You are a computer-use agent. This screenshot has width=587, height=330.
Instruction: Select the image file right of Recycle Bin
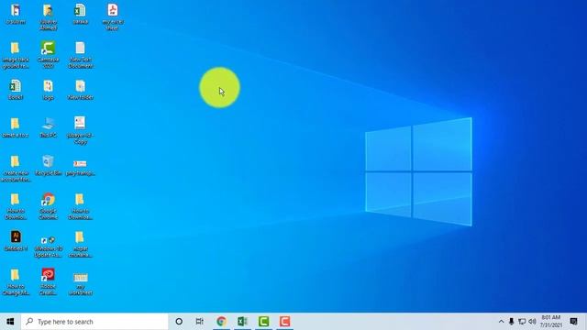click(80, 167)
